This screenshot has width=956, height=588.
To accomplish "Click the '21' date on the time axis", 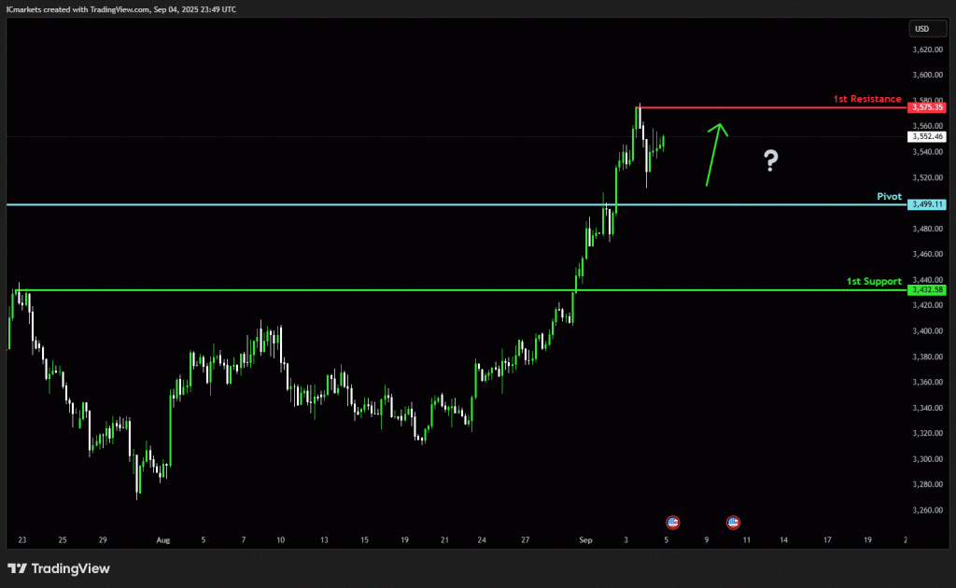I will [x=444, y=539].
